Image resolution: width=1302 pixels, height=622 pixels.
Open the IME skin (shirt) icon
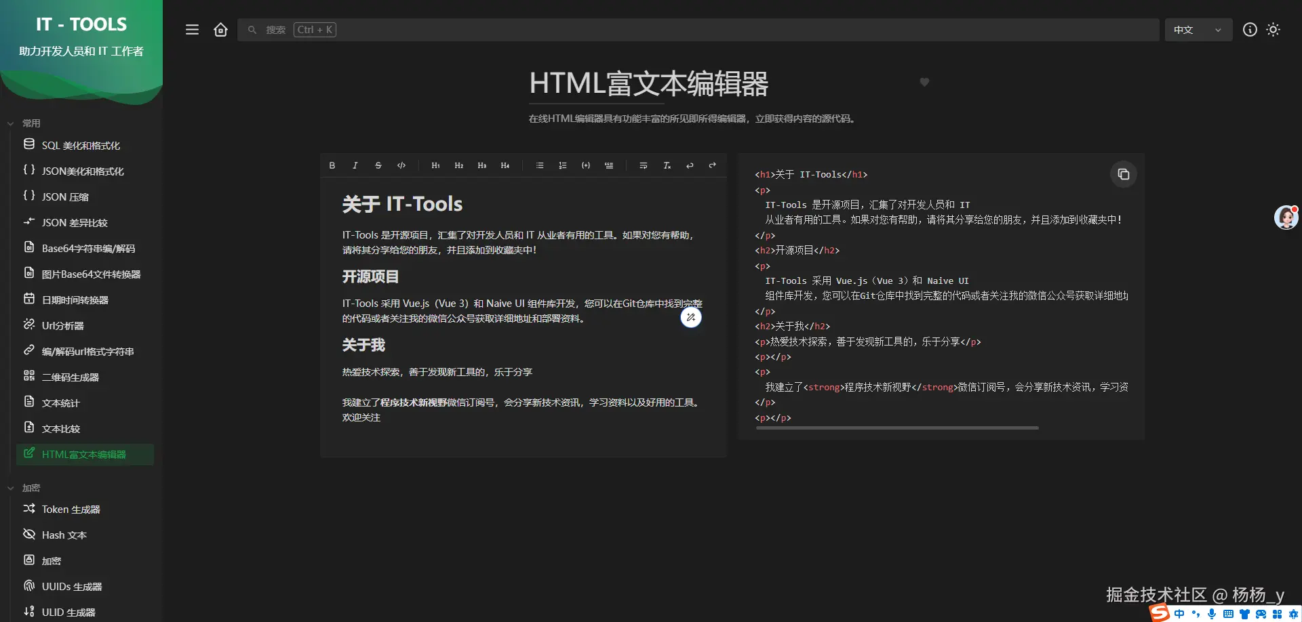(x=1244, y=614)
